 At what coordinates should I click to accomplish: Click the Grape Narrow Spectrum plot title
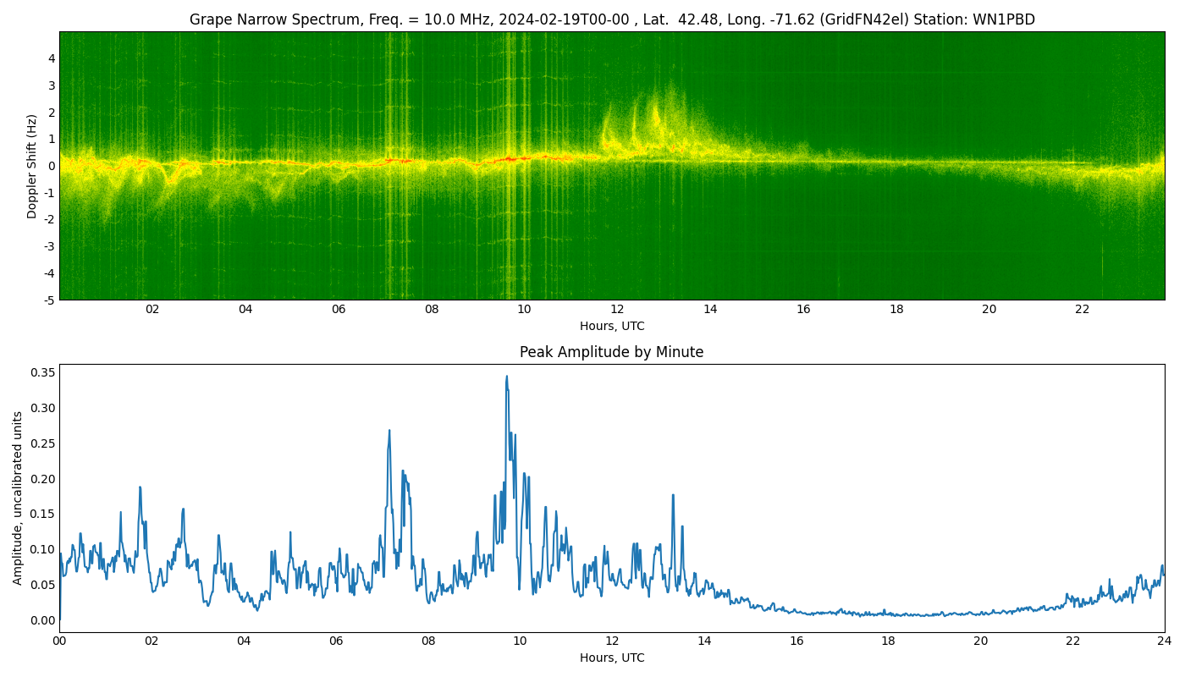(x=611, y=19)
